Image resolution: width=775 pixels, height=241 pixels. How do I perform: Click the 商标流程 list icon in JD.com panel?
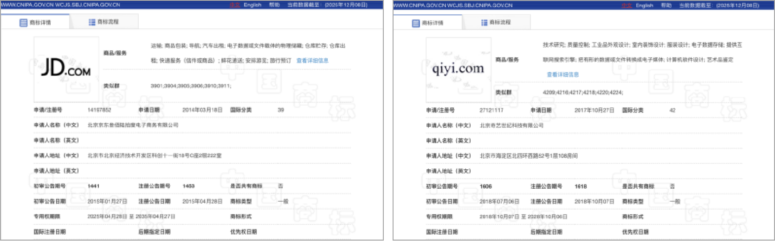click(92, 22)
